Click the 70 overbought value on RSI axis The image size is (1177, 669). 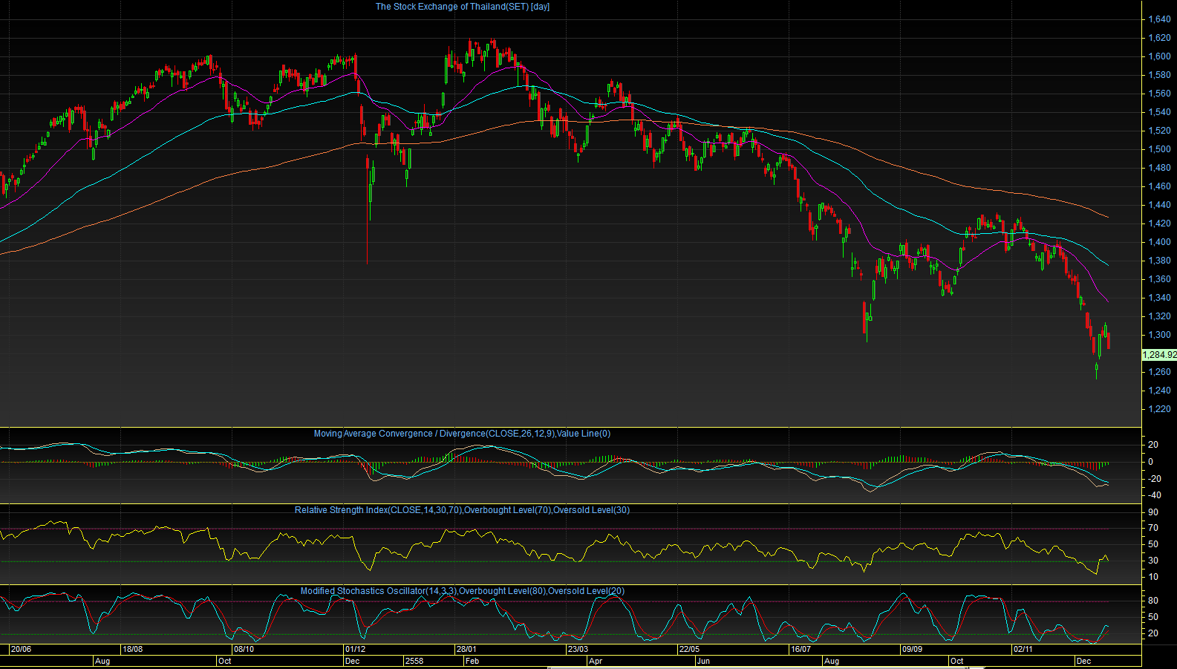point(1153,529)
